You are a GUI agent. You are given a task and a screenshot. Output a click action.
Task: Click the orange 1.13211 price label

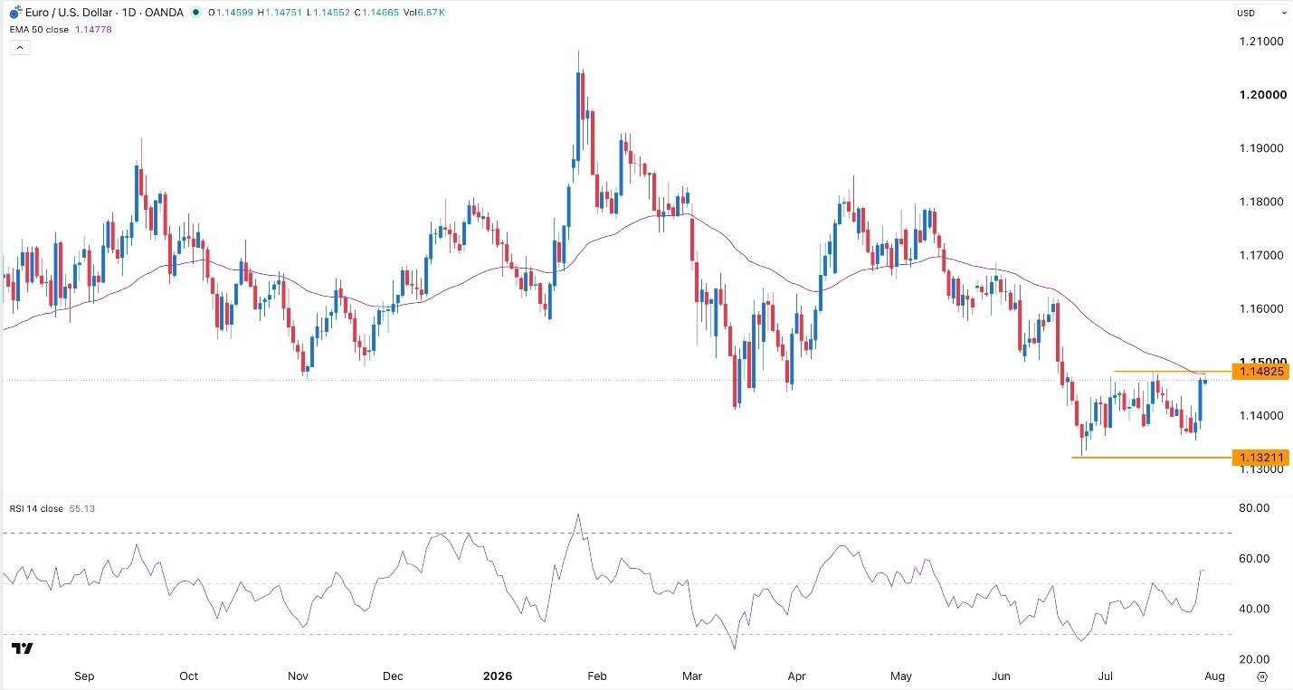[1261, 458]
